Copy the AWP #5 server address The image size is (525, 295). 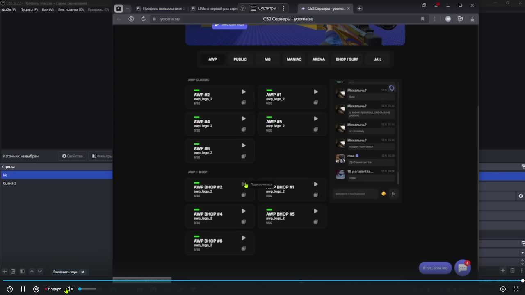click(x=315, y=129)
